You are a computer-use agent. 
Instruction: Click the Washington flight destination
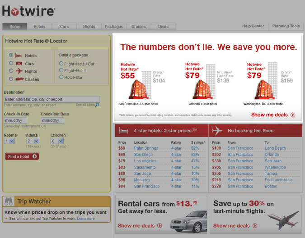(x=275, y=167)
